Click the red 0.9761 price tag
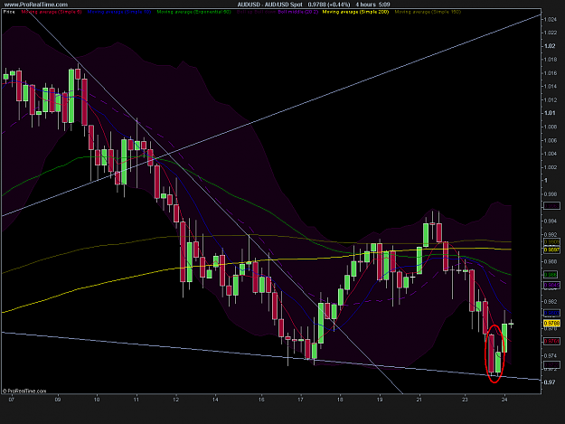Viewport: 565px width, 424px height. click(x=551, y=341)
